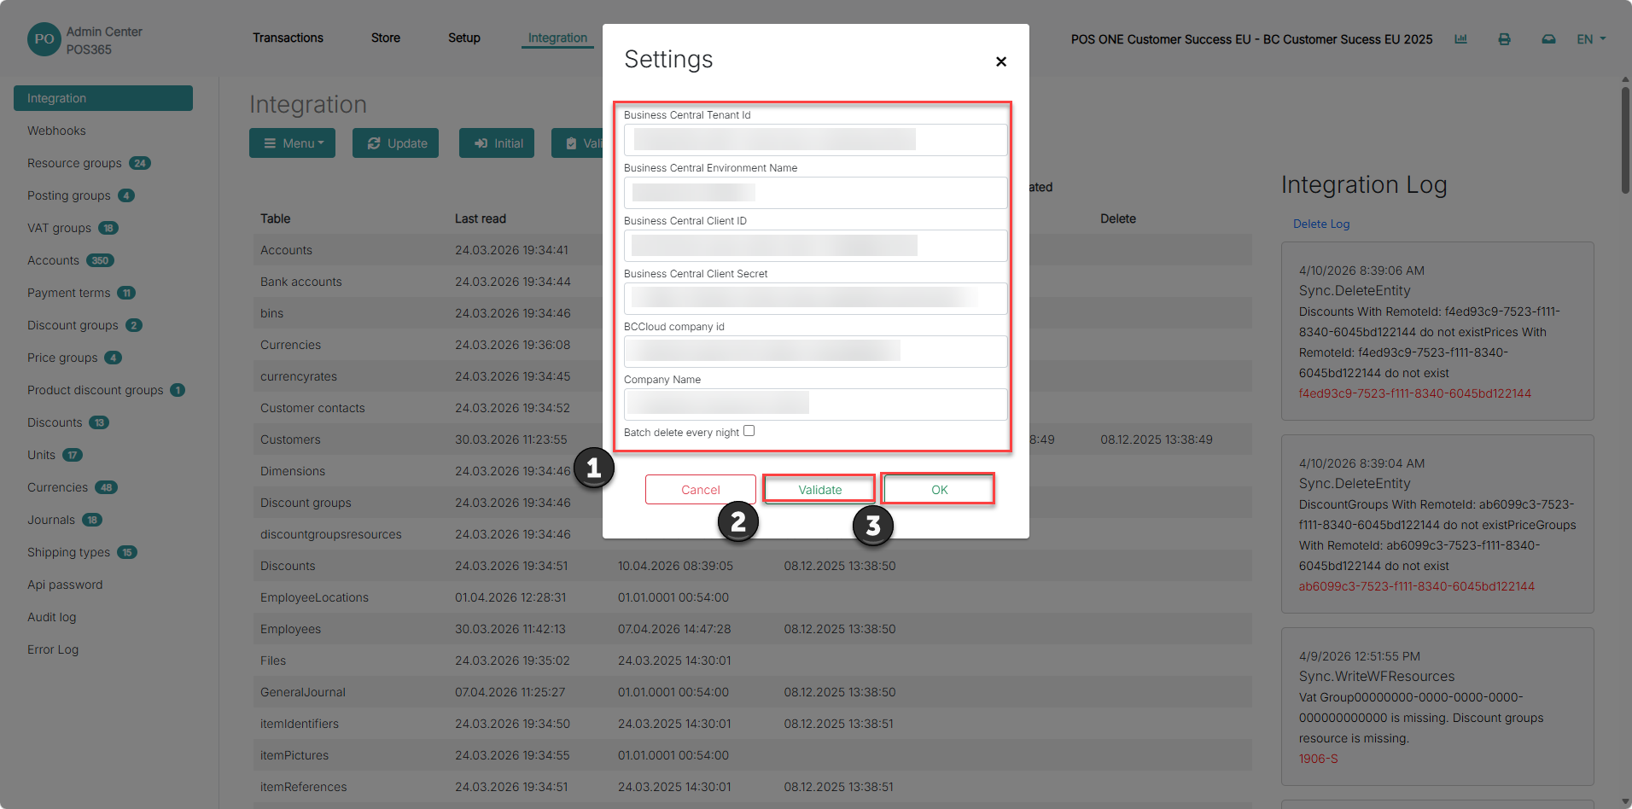Click the page vertical scrollbar

click(x=1625, y=141)
